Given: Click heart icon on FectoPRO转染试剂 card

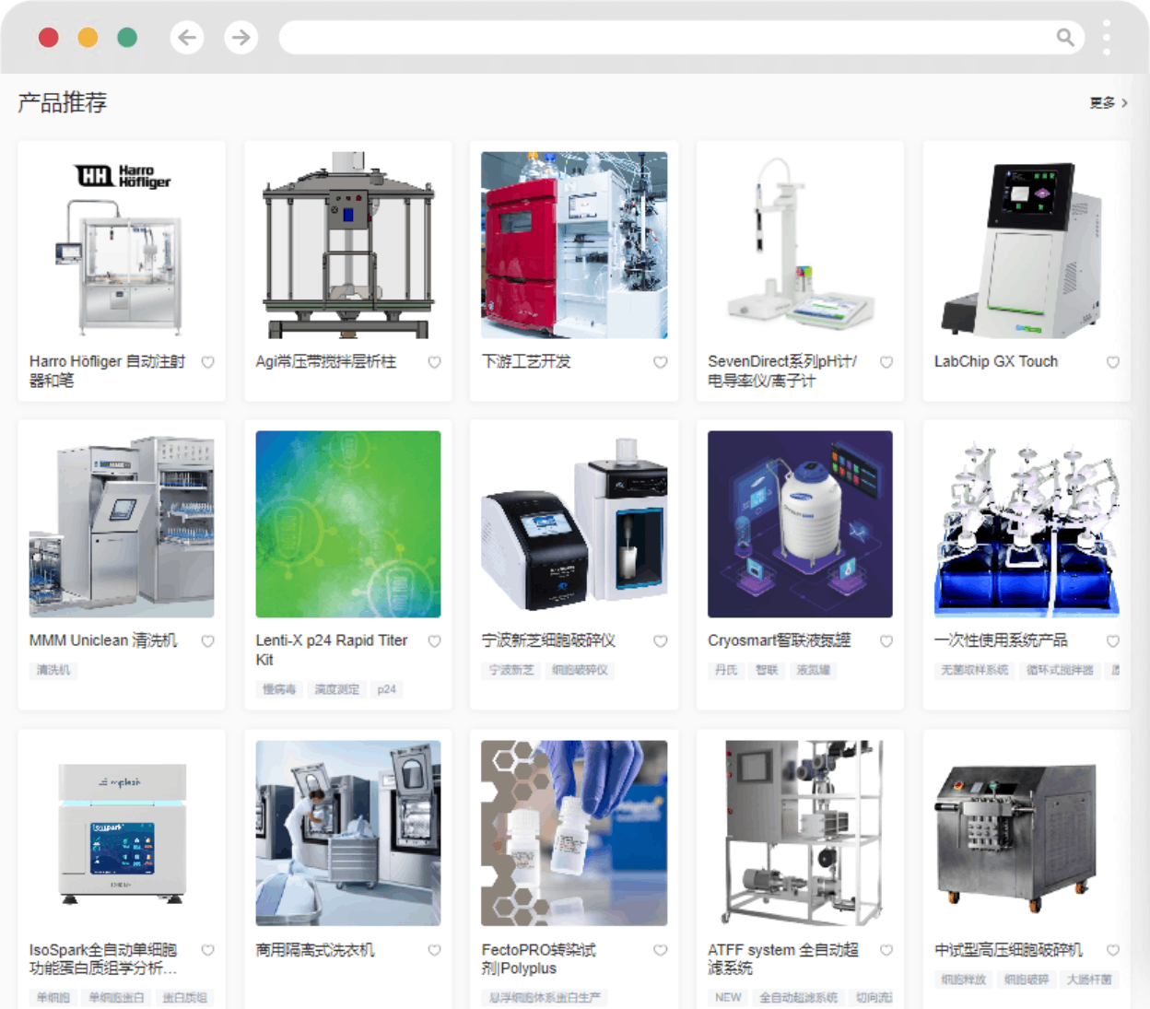Looking at the screenshot, I should pos(661,950).
